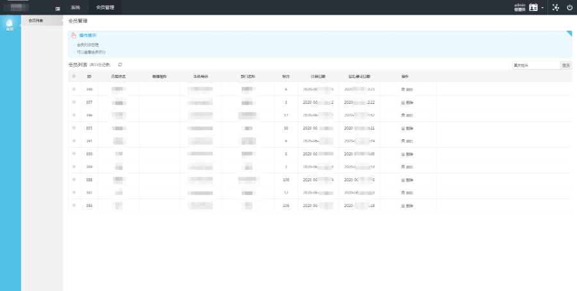Open the site map dots icon in top bar
The height and width of the screenshot is (291, 577).
pos(555,8)
